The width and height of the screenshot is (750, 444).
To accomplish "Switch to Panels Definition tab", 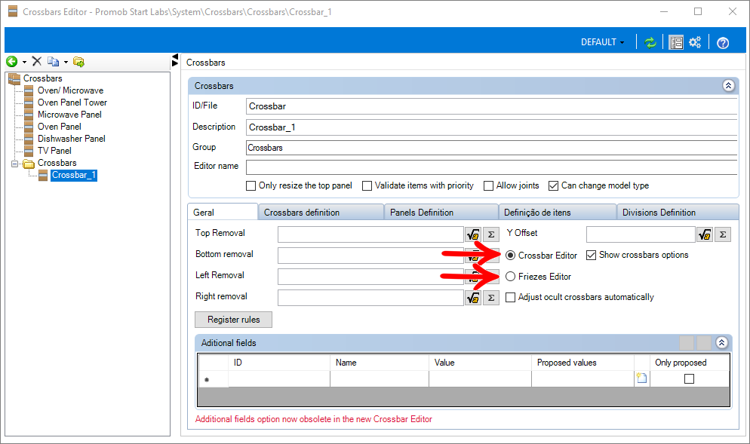I will [441, 213].
